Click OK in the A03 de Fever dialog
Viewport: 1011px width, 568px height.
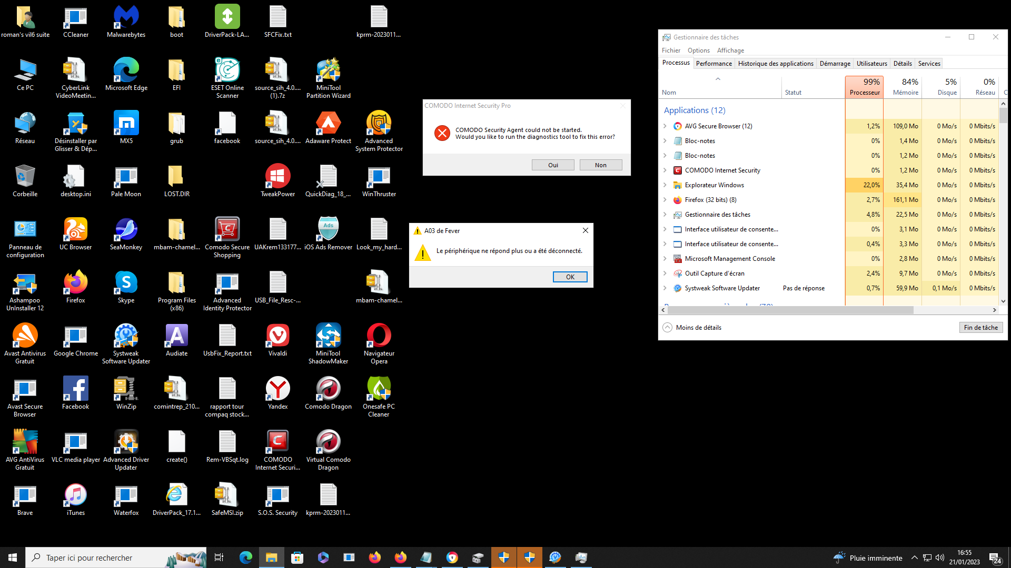[x=570, y=277]
